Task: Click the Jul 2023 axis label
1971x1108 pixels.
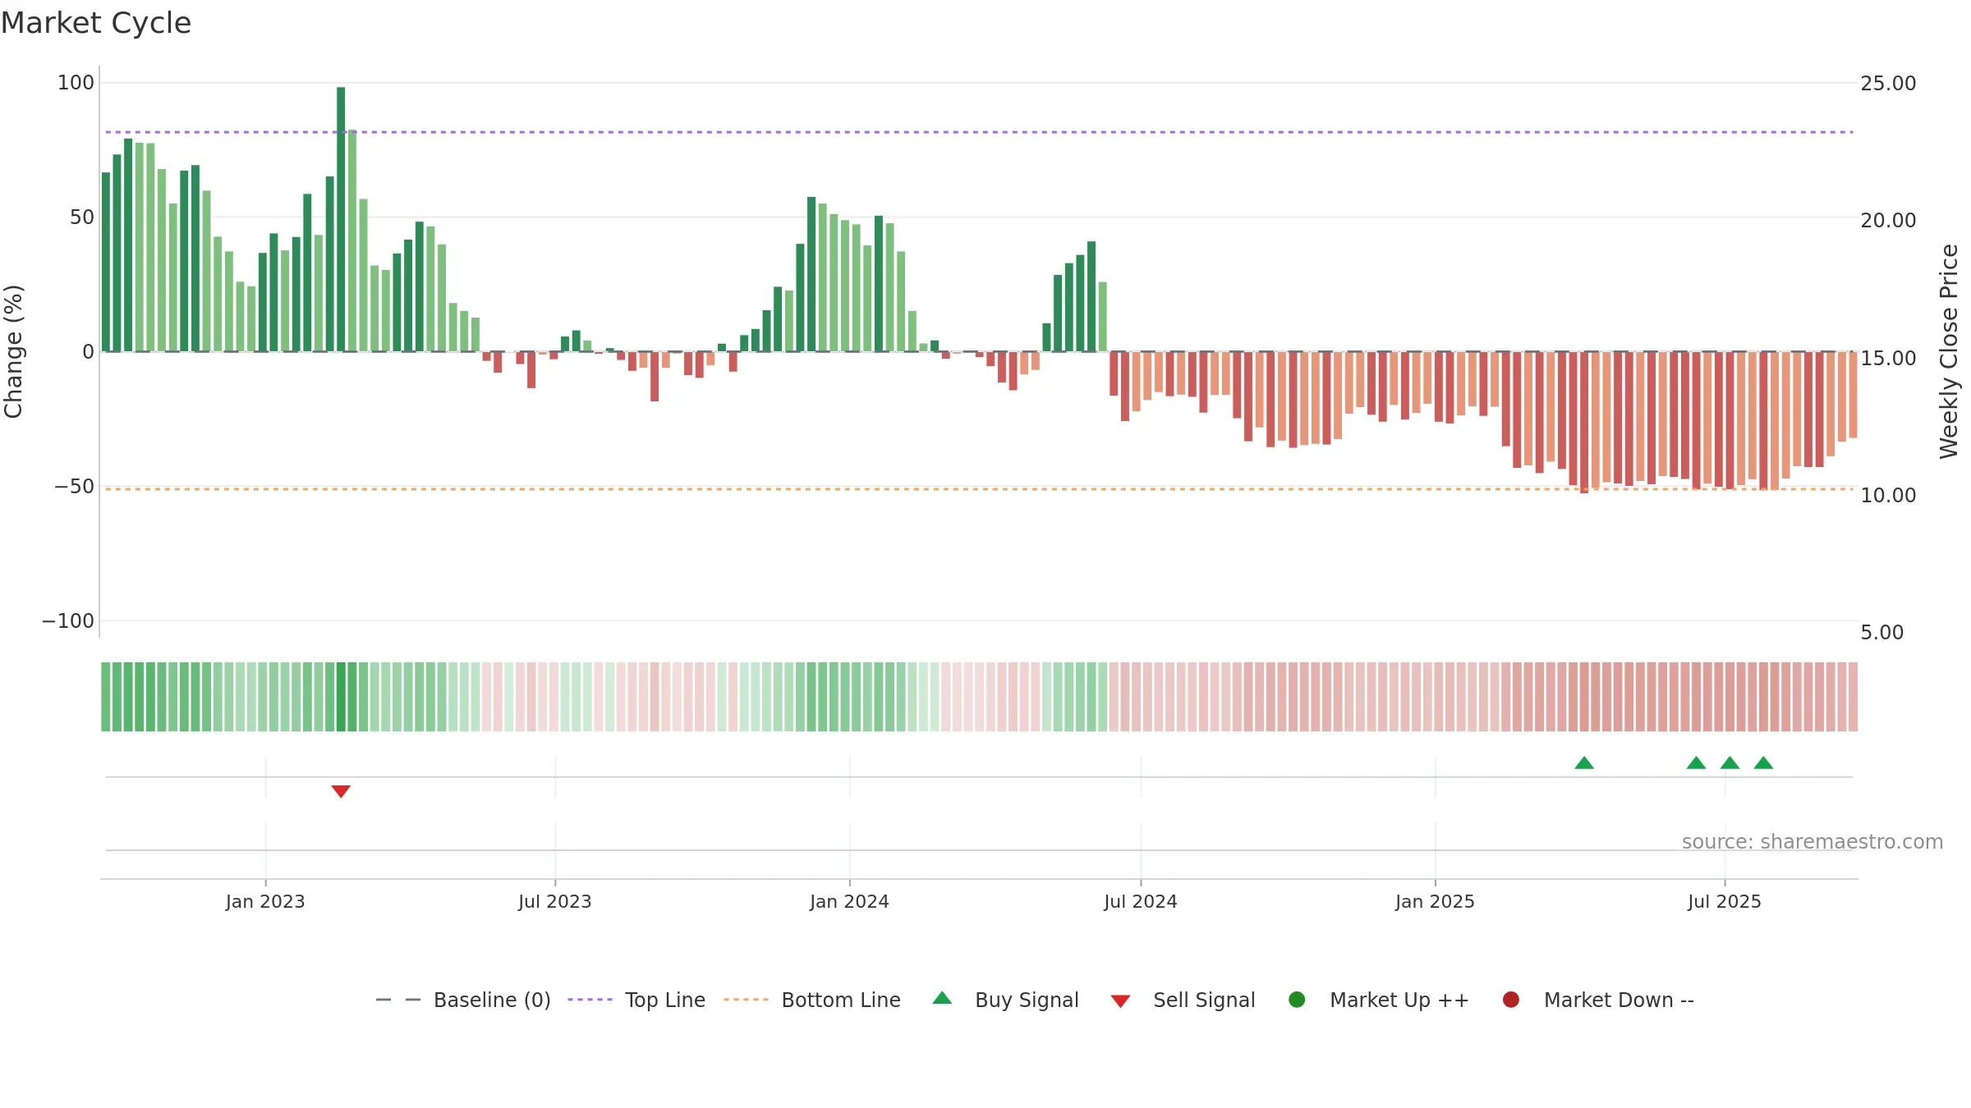Action: point(555,901)
